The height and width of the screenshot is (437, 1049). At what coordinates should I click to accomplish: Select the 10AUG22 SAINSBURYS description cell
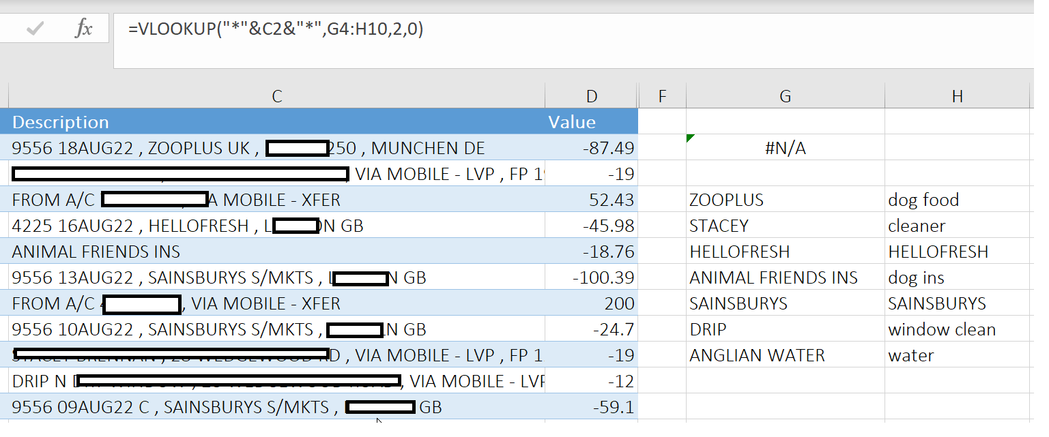[x=276, y=329]
